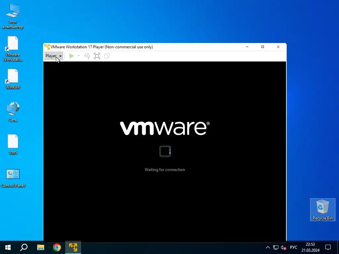This screenshot has height=254, width=339.
Task: Switch input language РУС indicator
Action: coord(294,247)
